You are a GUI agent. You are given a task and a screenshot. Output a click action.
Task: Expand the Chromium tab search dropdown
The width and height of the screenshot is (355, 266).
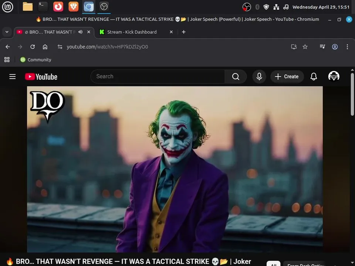[x=7, y=32]
